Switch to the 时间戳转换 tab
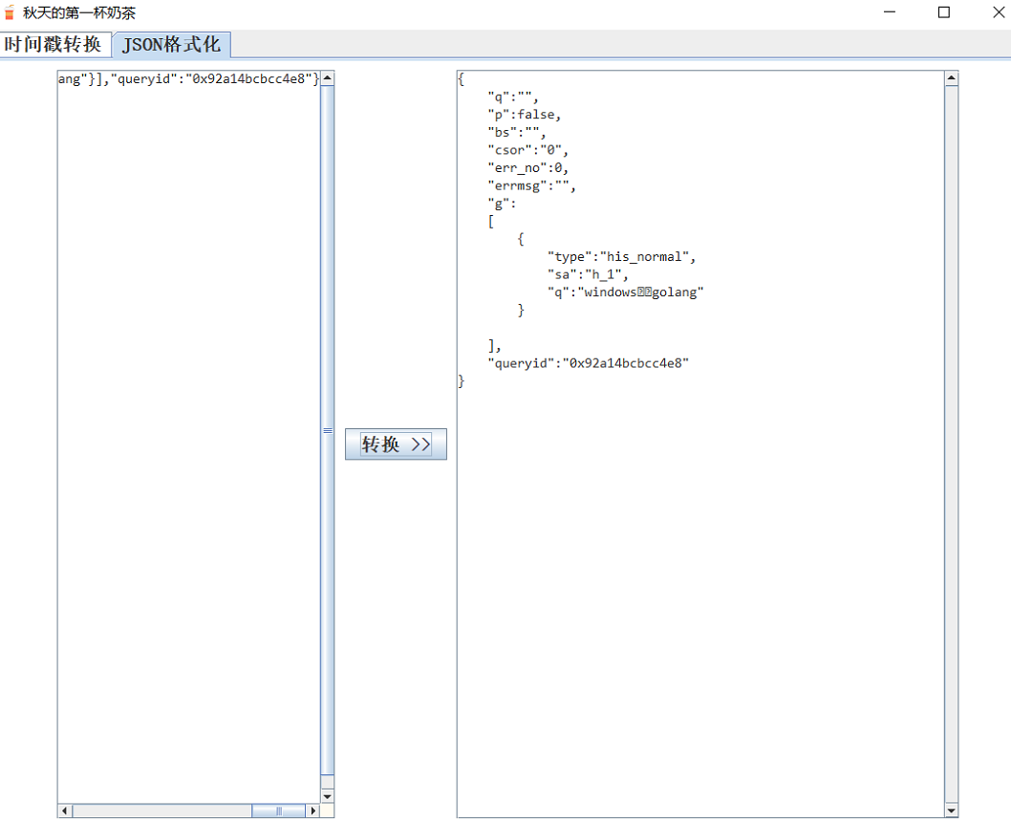This screenshot has height=822, width=1011. (54, 45)
